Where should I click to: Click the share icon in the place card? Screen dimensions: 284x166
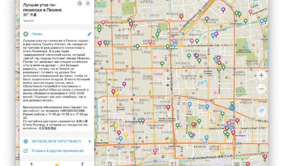pyautogui.click(x=79, y=3)
